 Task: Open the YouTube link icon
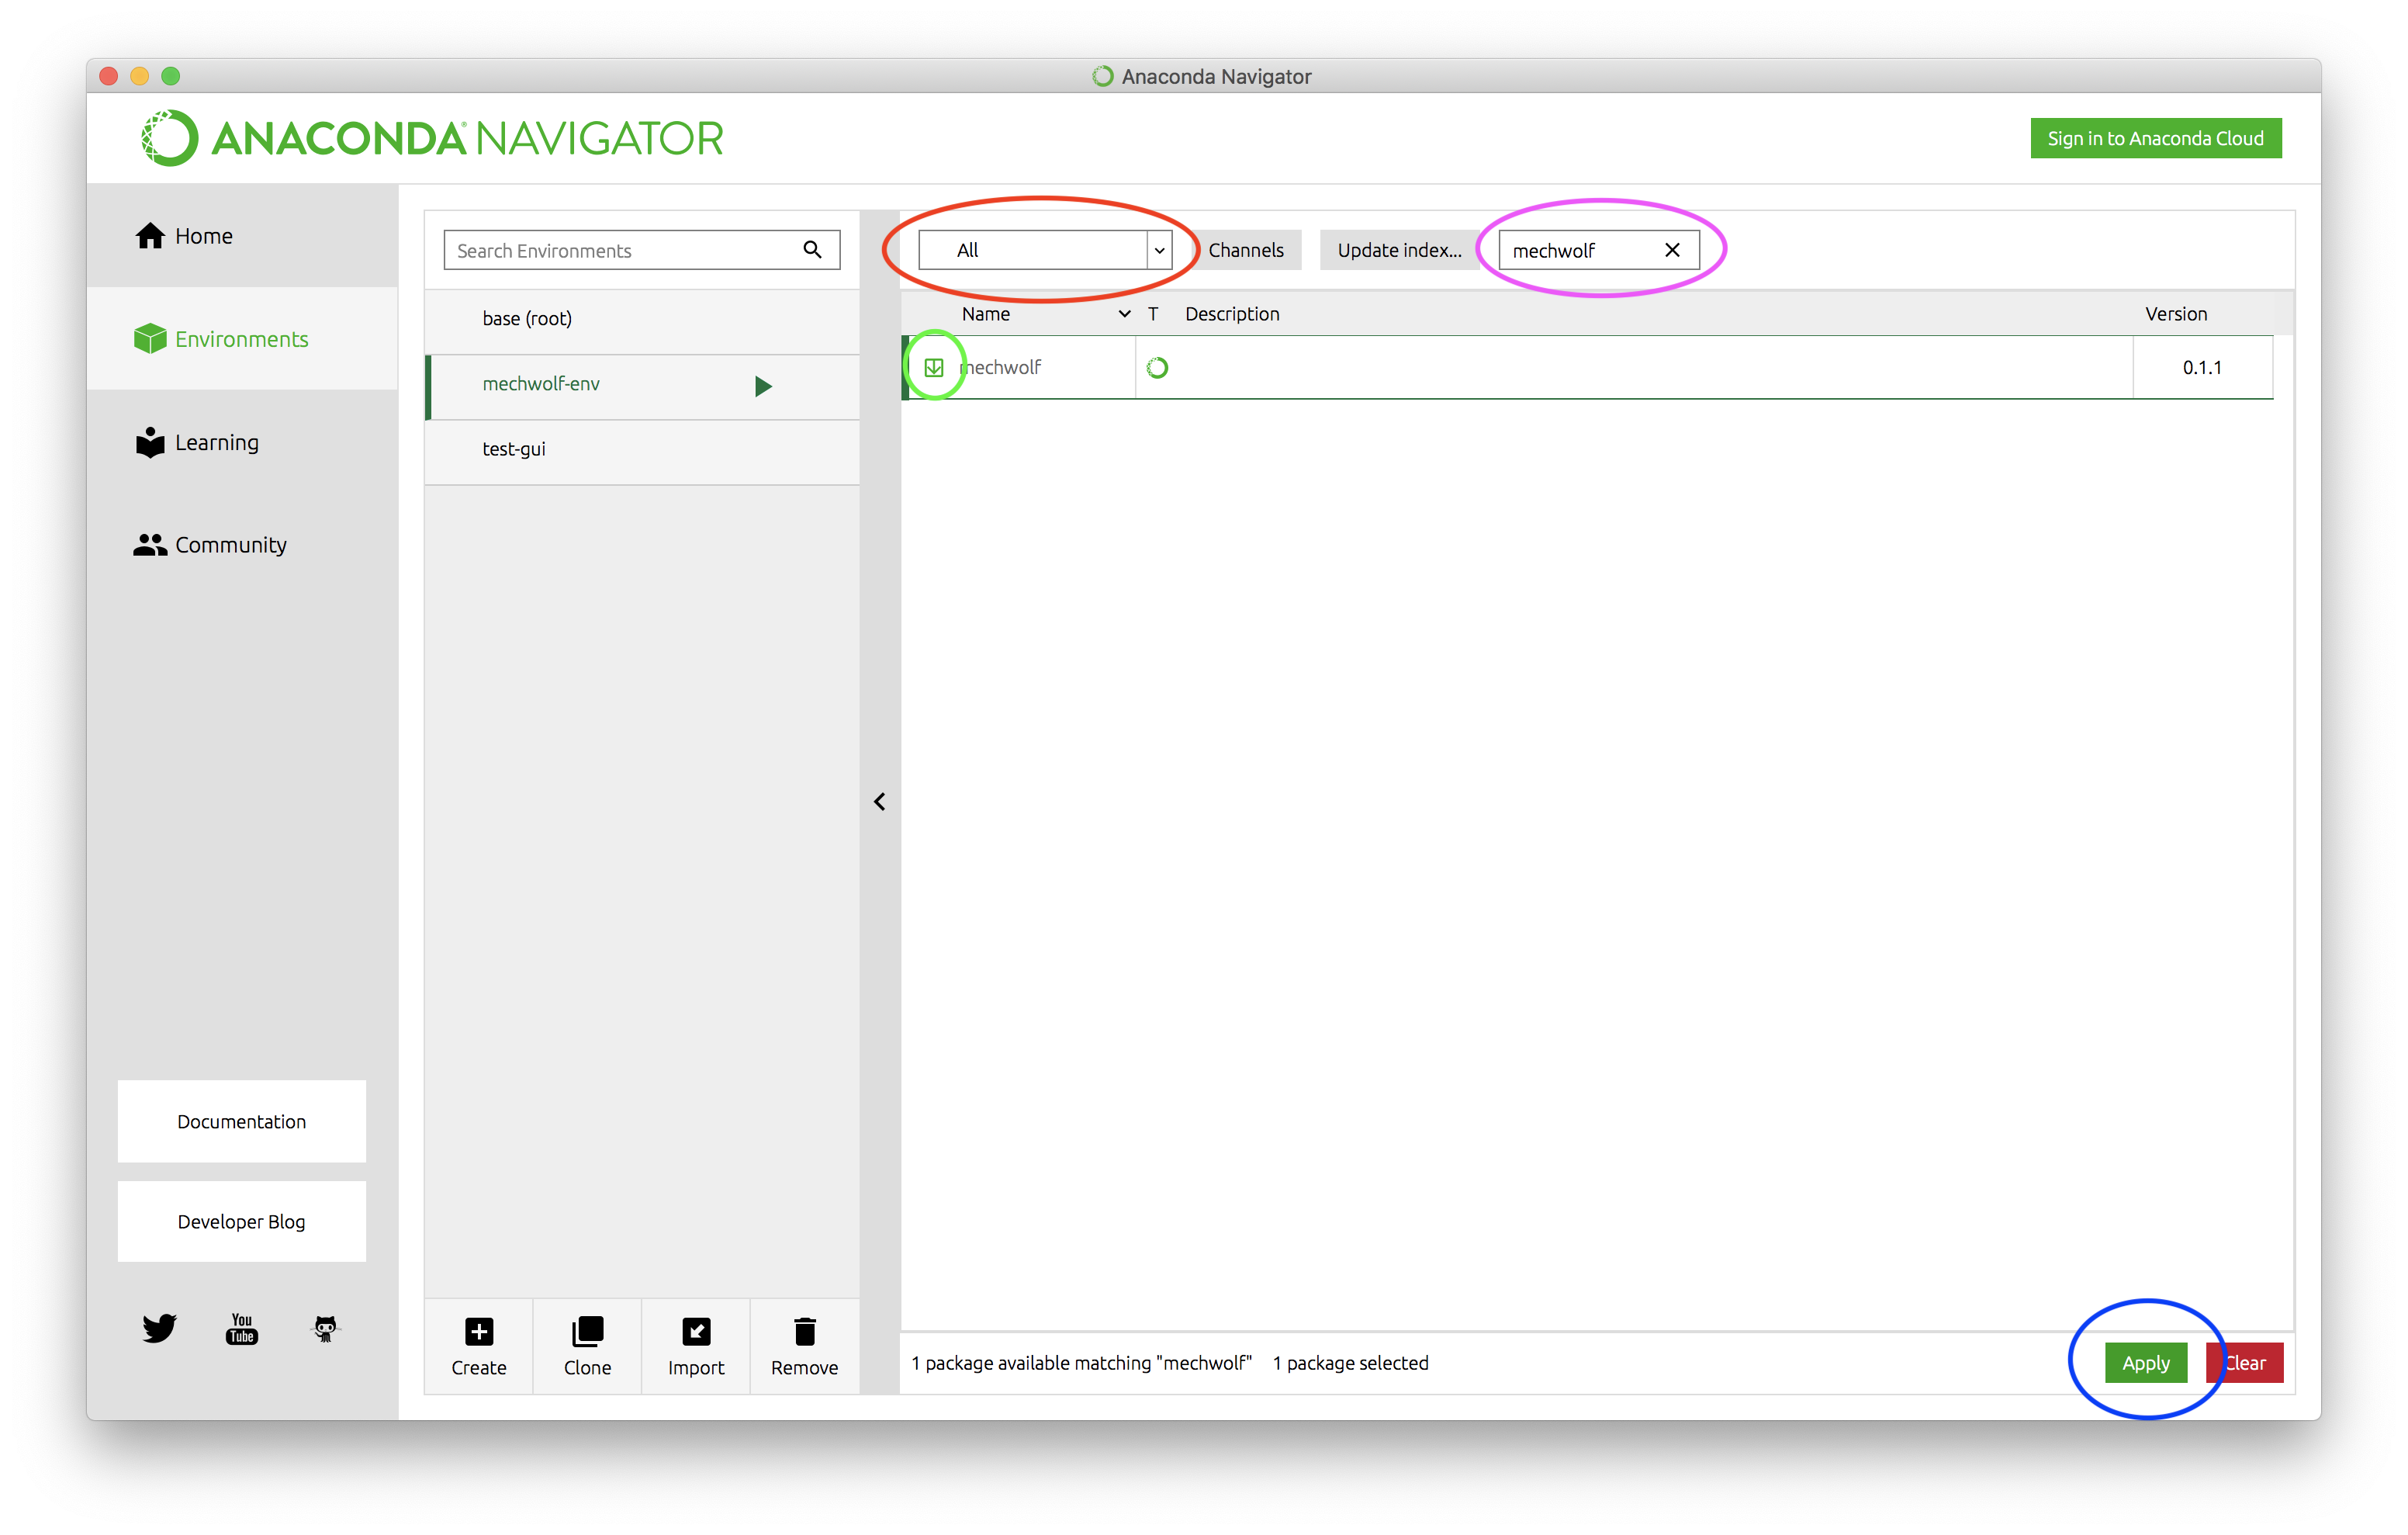point(242,1328)
